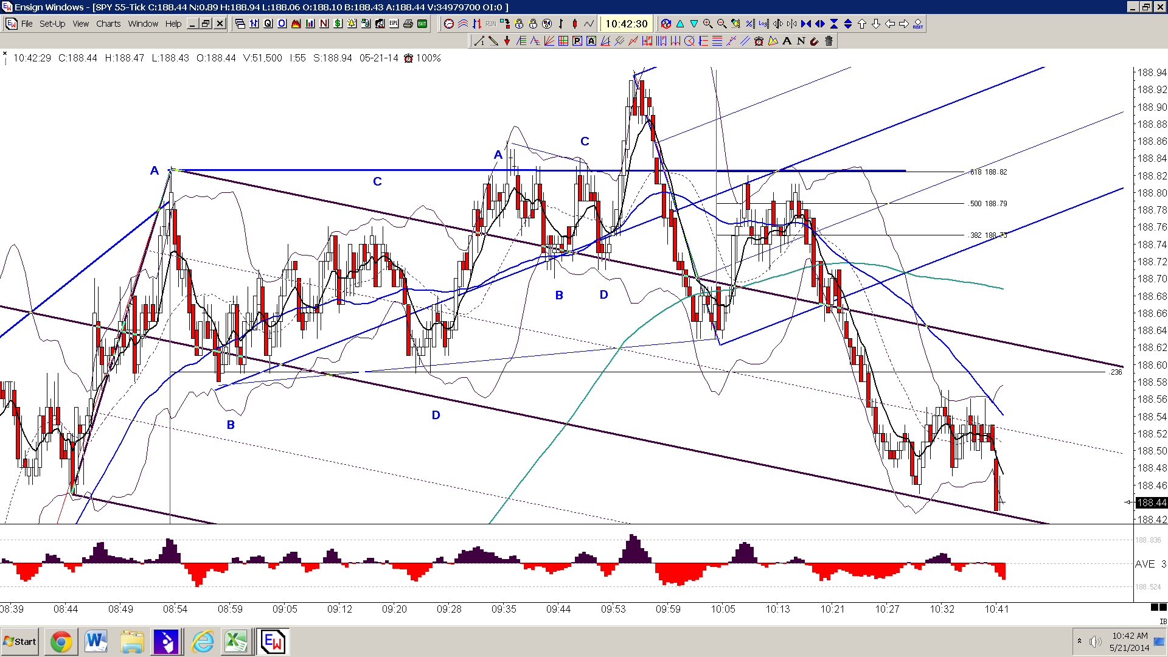Open the alarm bell alerts icon

(x=352, y=24)
